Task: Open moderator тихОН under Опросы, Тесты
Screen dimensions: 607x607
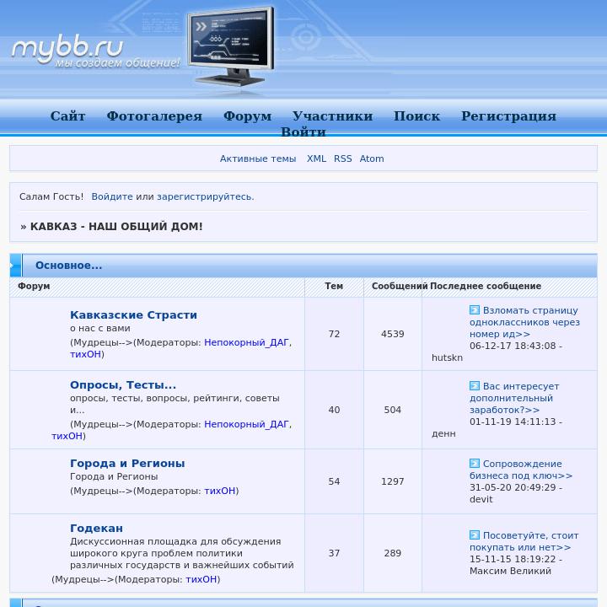Action: pyautogui.click(x=67, y=436)
